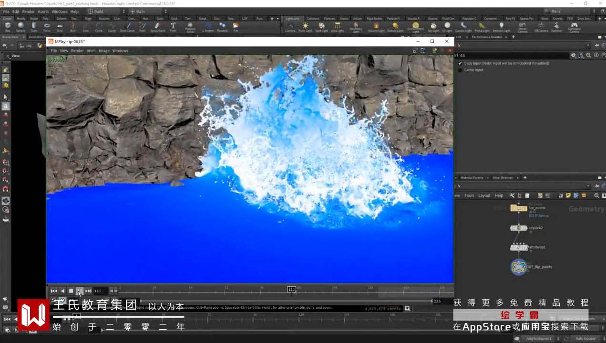Select the Tube shelf tool
The height and width of the screenshot is (343, 606).
click(x=34, y=27)
